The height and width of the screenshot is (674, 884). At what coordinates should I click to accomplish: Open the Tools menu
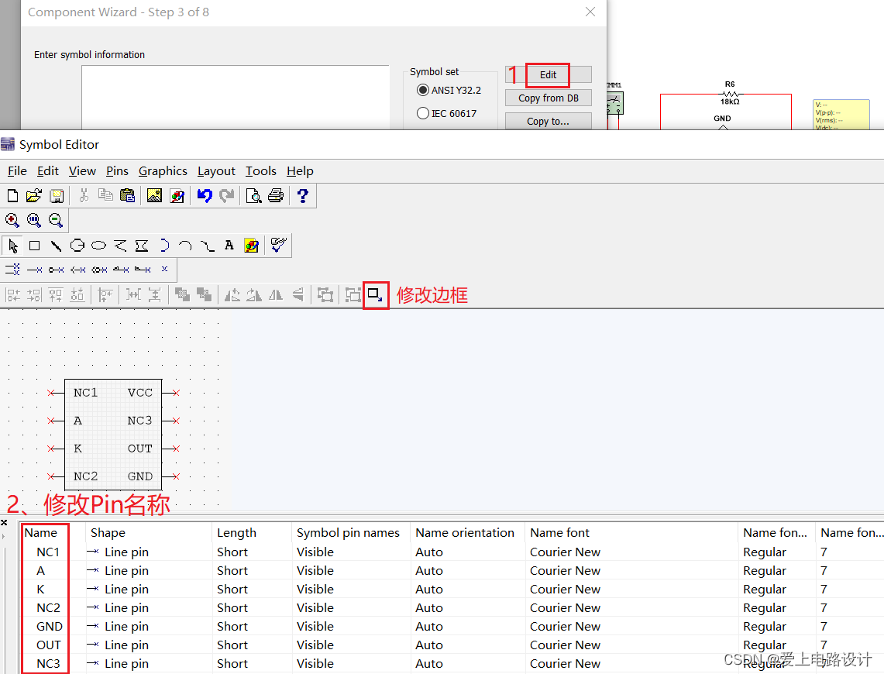(261, 170)
